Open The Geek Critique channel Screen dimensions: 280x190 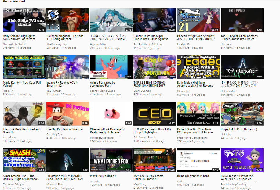click(x=13, y=185)
